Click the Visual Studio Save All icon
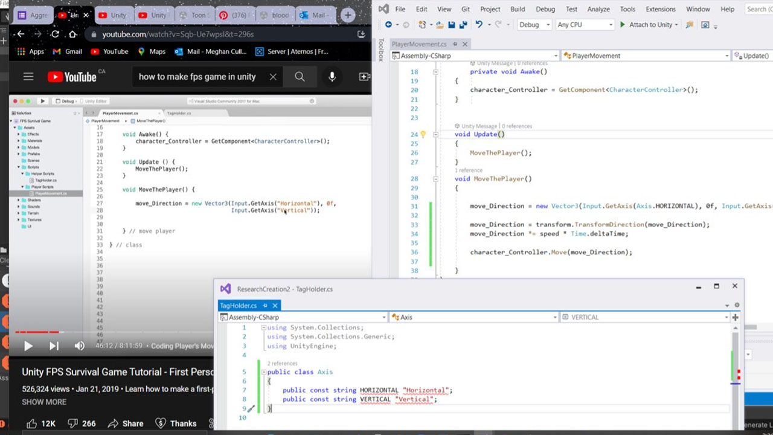The width and height of the screenshot is (773, 435). pyautogui.click(x=462, y=25)
